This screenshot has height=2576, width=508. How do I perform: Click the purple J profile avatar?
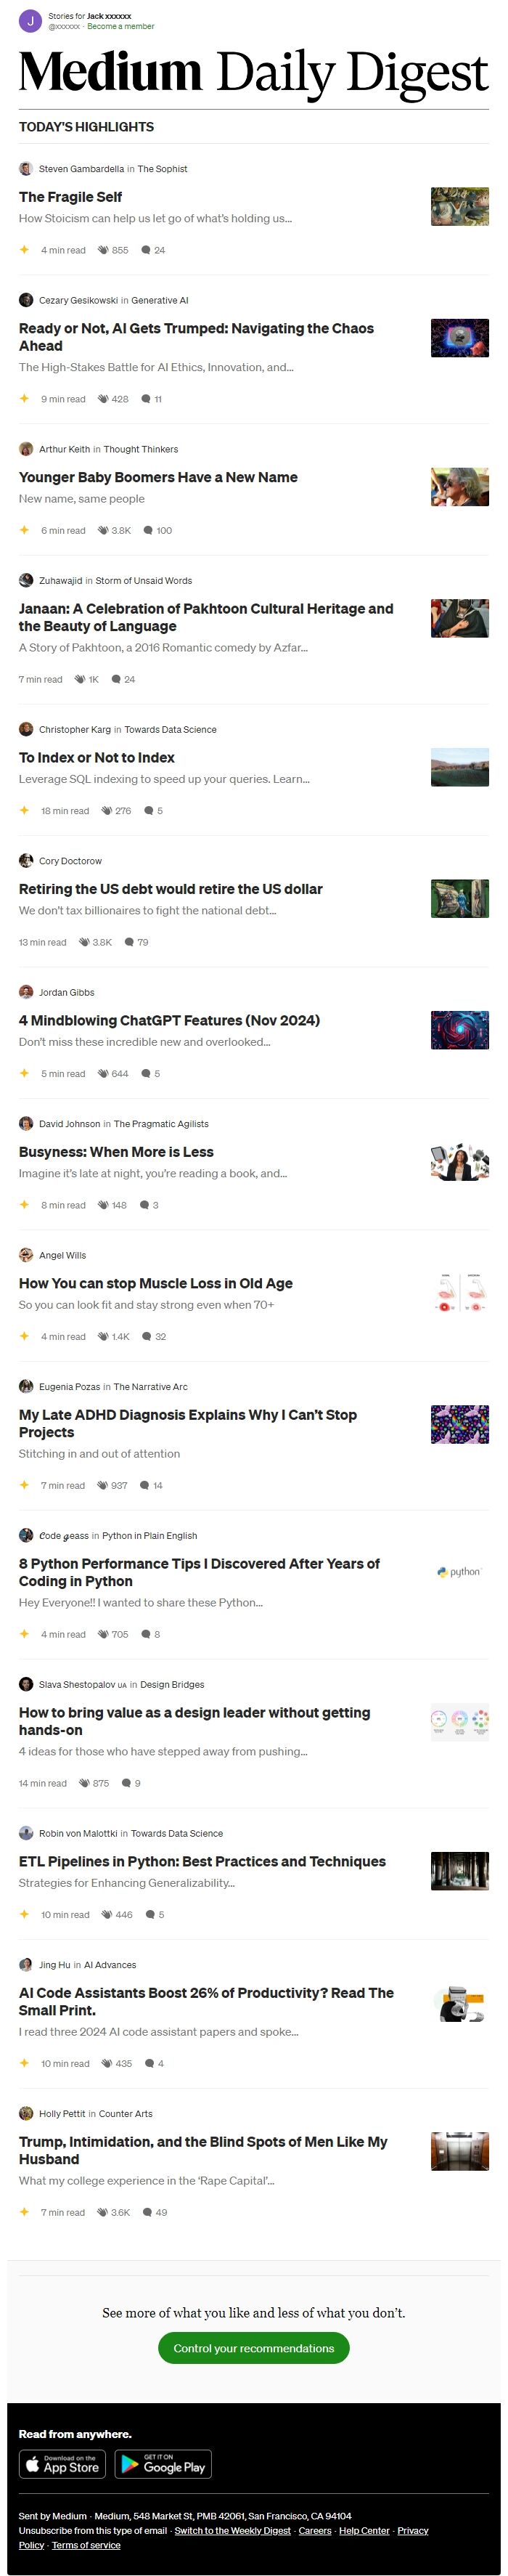30,21
